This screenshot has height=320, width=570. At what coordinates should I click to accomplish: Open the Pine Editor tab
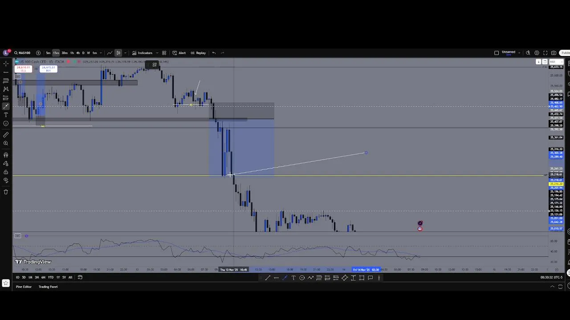(x=24, y=287)
